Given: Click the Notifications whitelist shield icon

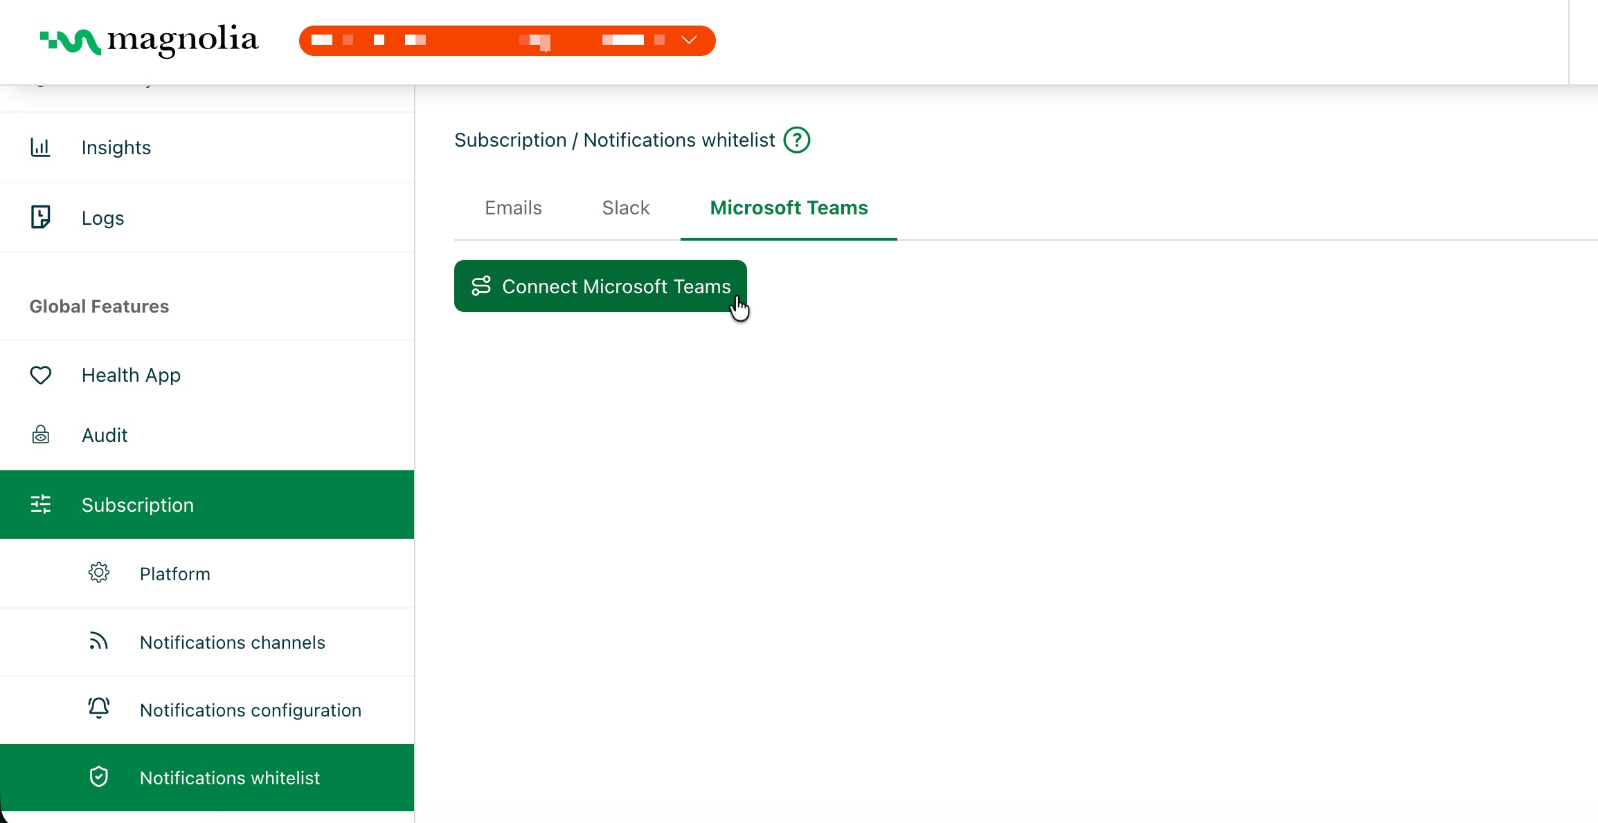Looking at the screenshot, I should coord(99,777).
